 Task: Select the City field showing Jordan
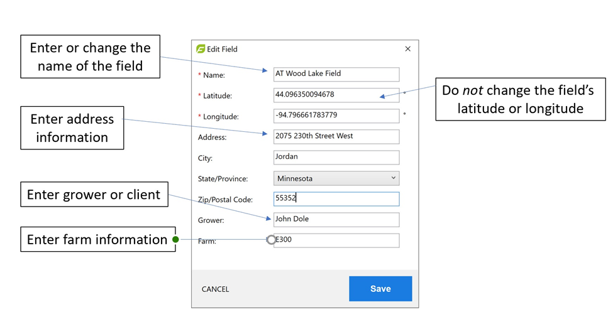(336, 157)
